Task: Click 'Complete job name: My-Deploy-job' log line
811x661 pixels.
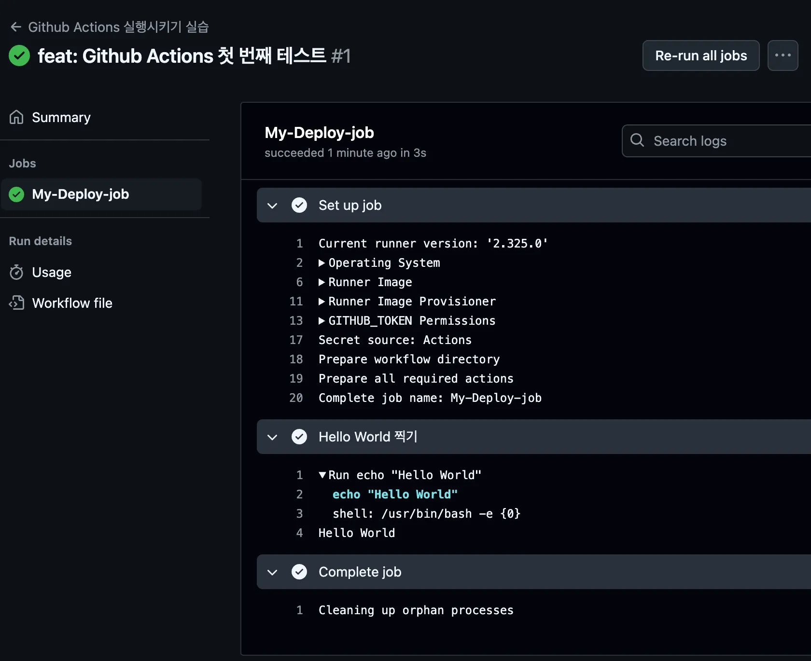Action: 430,398
